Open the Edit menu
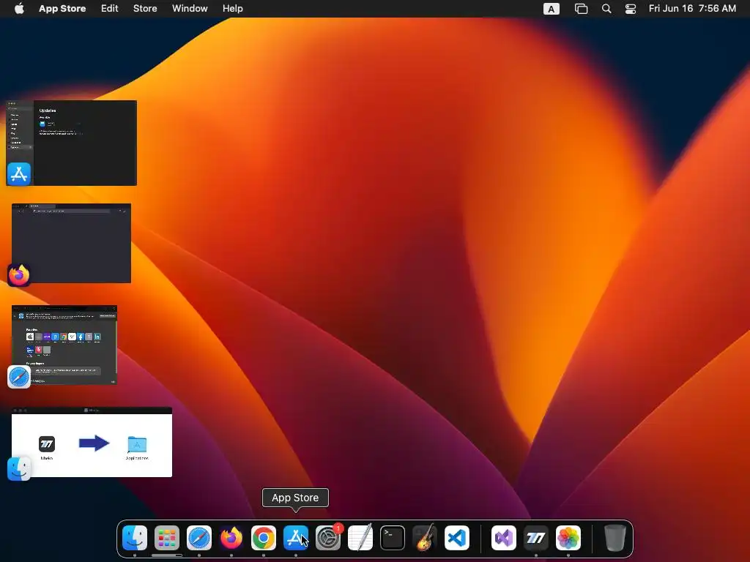Image resolution: width=750 pixels, height=562 pixels. pos(110,8)
